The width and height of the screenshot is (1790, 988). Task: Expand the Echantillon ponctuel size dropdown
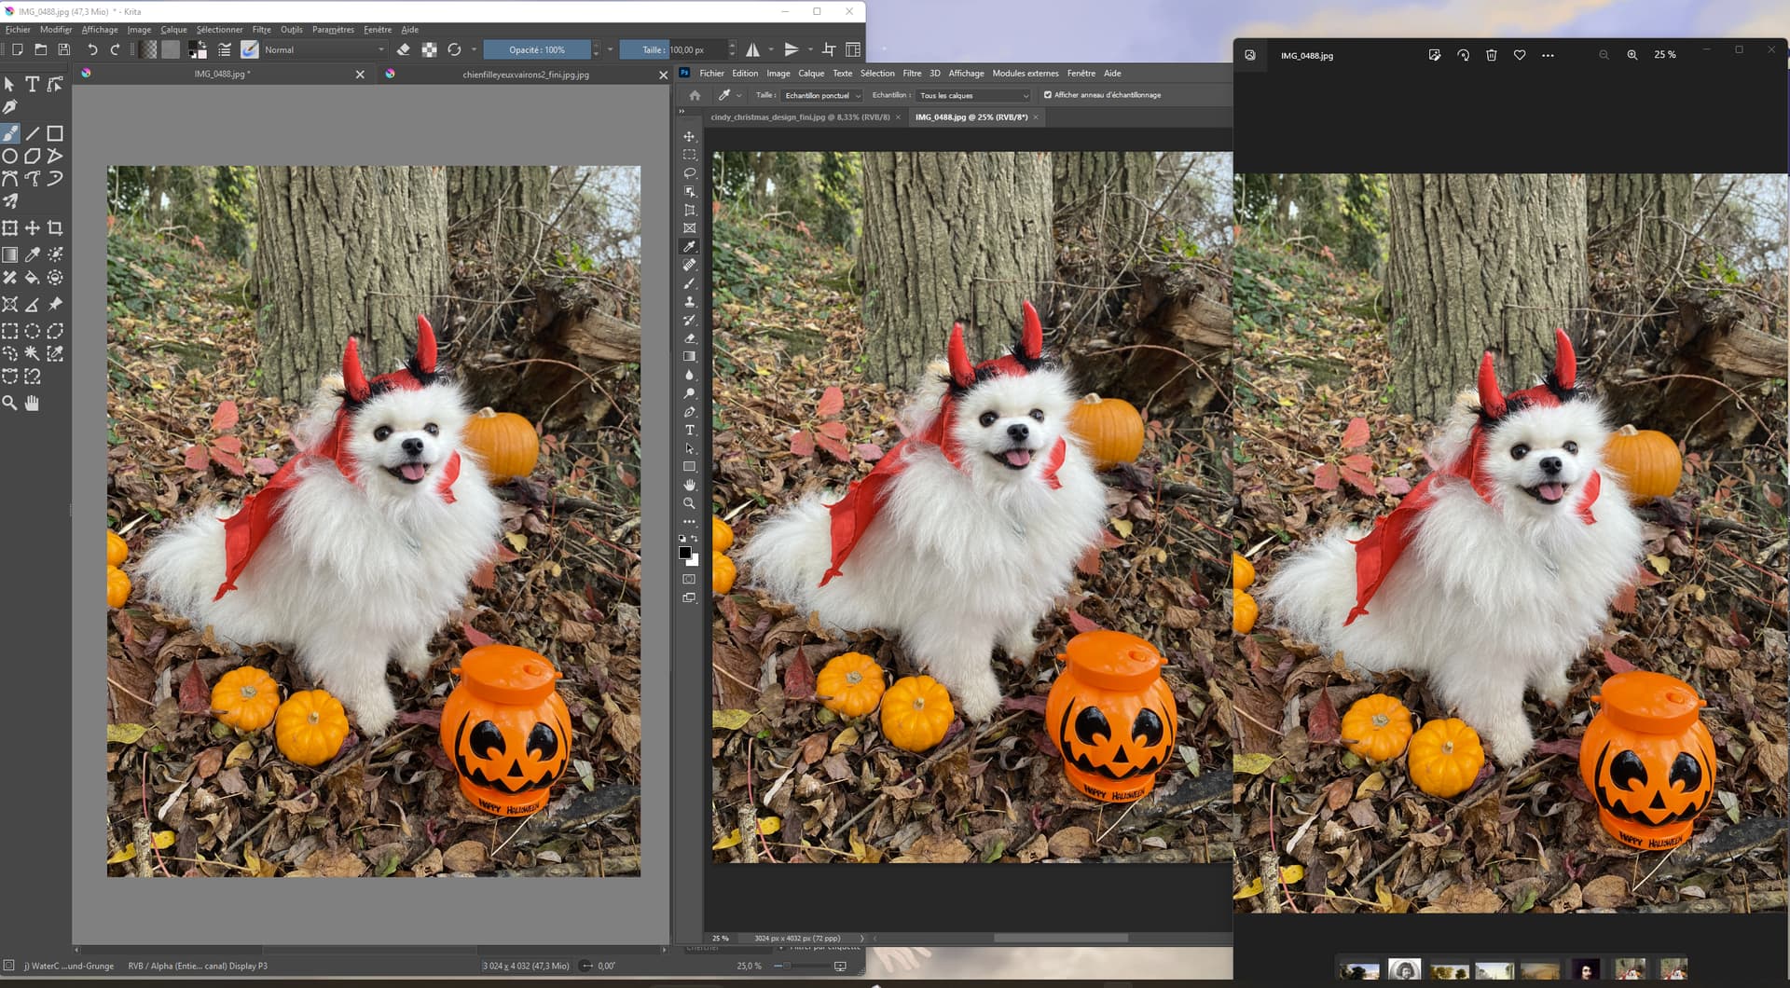[x=822, y=95]
